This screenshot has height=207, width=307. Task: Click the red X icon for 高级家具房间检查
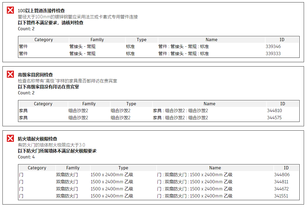coord(10,74)
